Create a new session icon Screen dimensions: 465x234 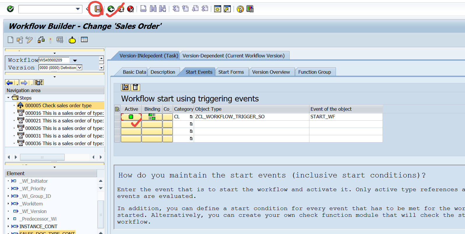[x=217, y=9]
